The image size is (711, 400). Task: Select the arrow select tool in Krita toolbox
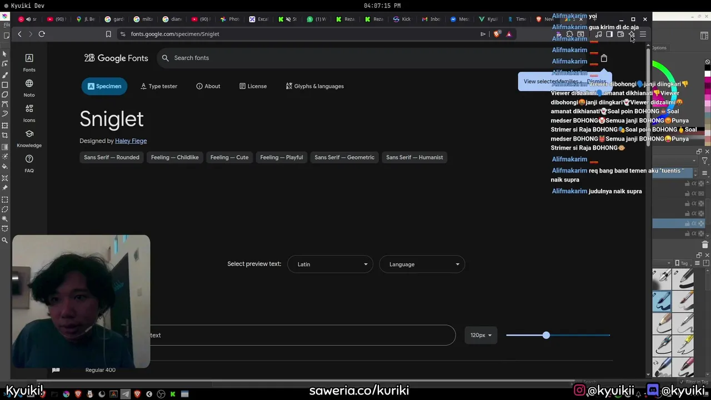(x=4, y=54)
